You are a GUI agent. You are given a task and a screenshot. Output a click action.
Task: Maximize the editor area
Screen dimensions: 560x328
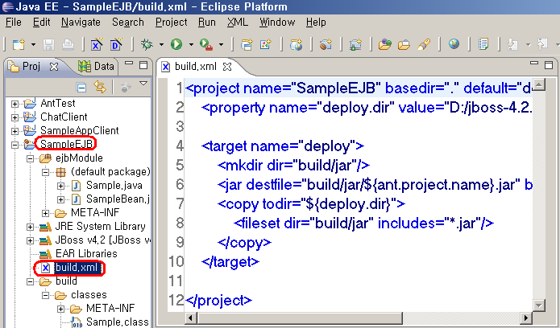pos(549,65)
